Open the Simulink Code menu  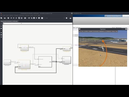click(32, 15)
